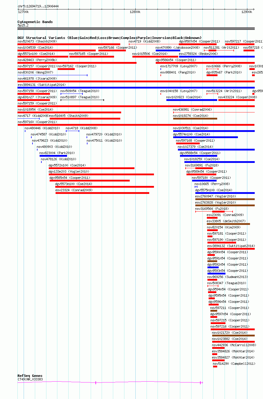Click nsv10665 (Perry2008) label
This screenshot has width=263, height=399.
pyautogui.click(x=212, y=184)
